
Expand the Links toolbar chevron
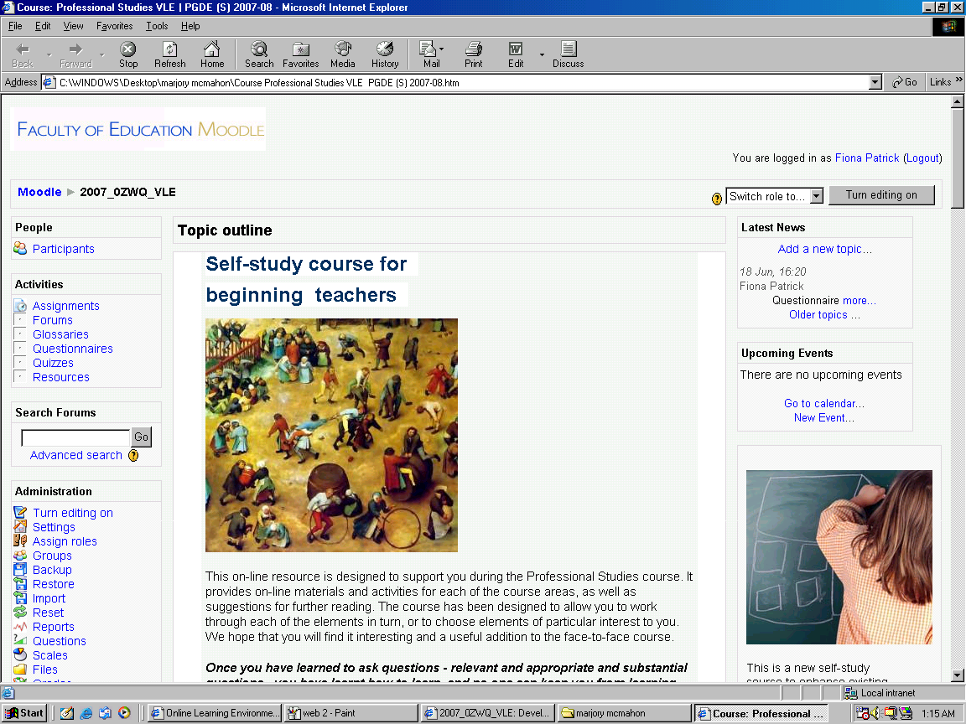click(x=958, y=80)
